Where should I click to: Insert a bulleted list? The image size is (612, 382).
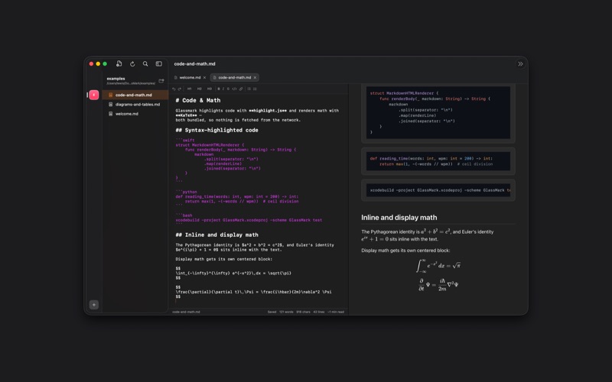[249, 89]
